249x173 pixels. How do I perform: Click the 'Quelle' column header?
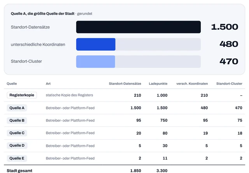(12, 84)
